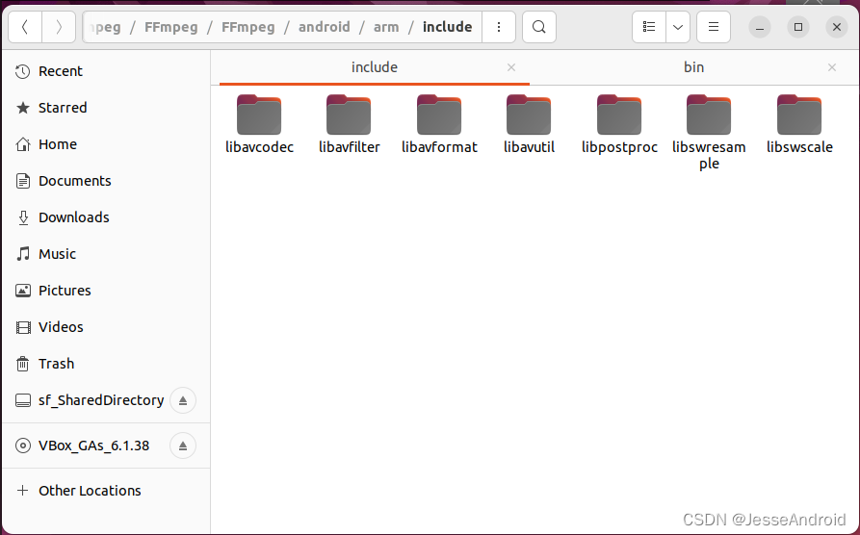Select the libpostproc folder icon
The height and width of the screenshot is (535, 860).
(619, 115)
